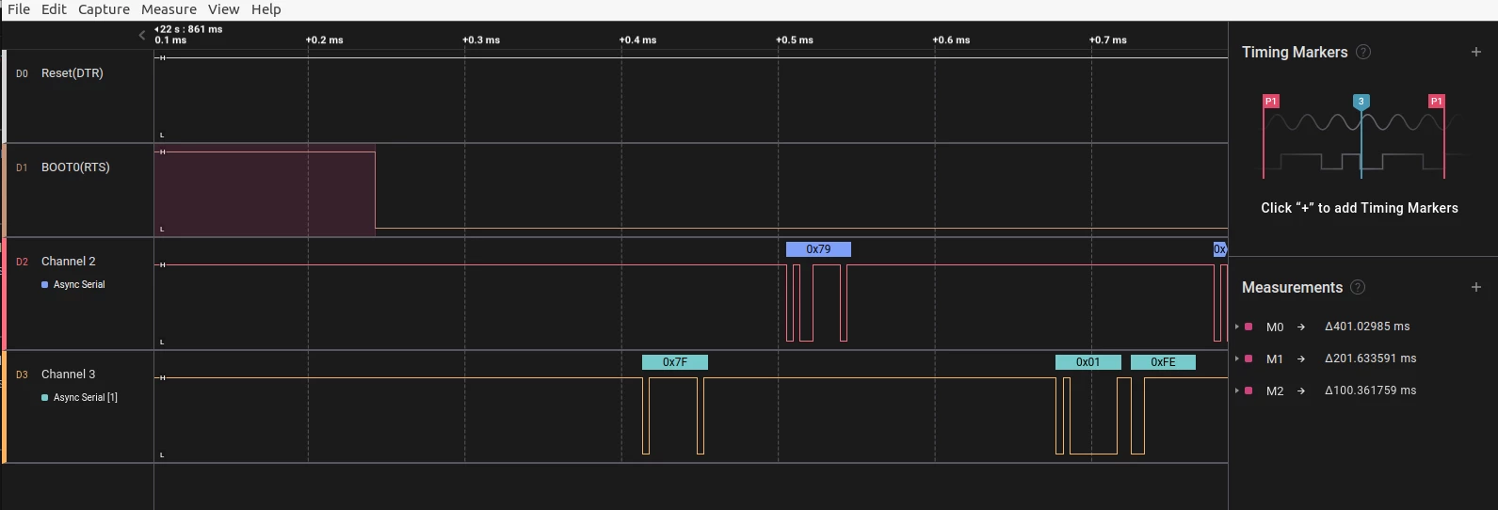The image size is (1498, 510).
Task: Jump to M0 measurement arrow
Action: click(x=1301, y=327)
